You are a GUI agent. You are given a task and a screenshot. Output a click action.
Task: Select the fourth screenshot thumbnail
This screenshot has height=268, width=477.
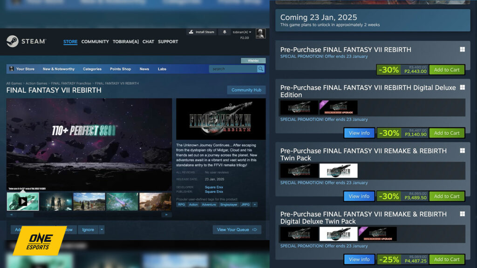[122, 201]
